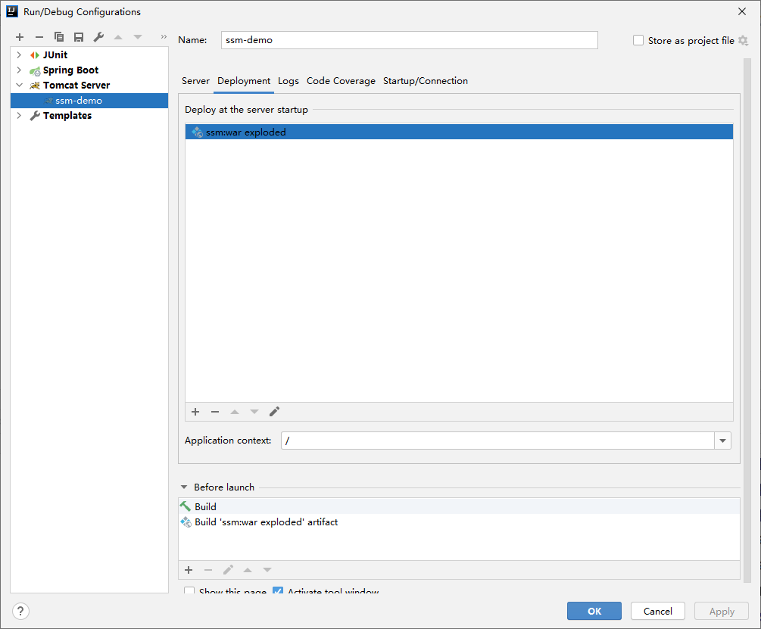This screenshot has width=761, height=629.
Task: Click the Apply button
Action: [722, 611]
